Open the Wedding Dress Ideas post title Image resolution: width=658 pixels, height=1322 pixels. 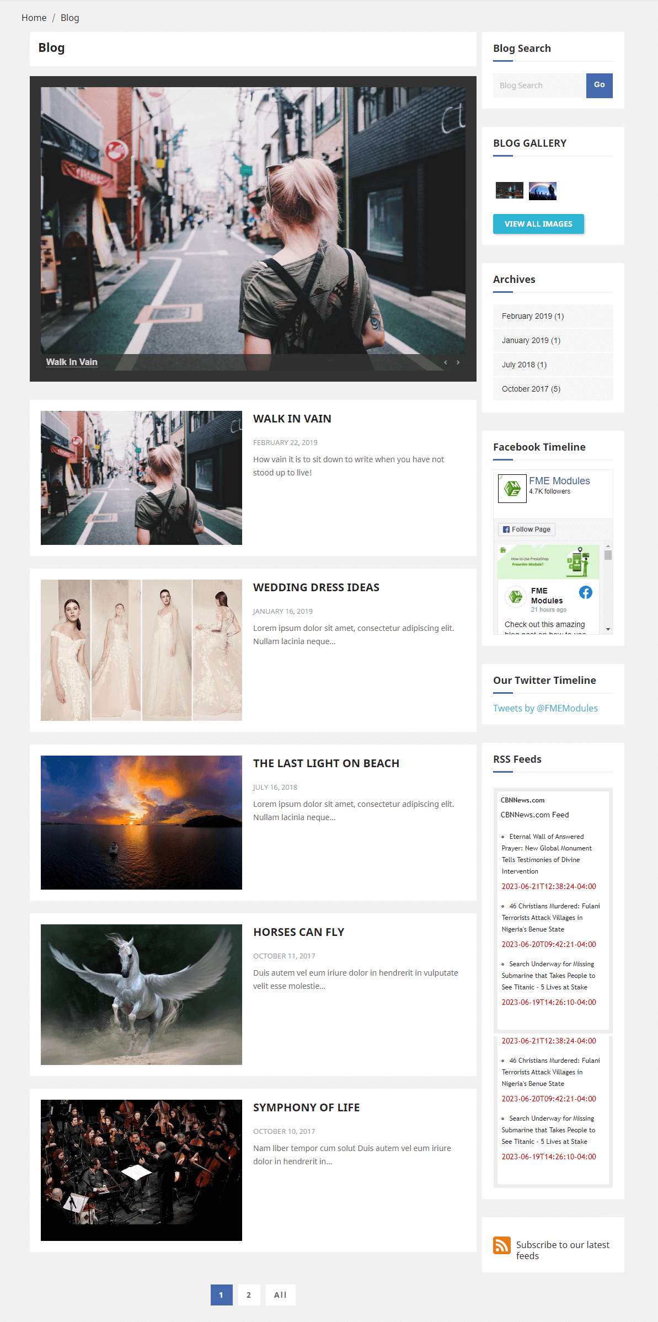click(x=315, y=587)
